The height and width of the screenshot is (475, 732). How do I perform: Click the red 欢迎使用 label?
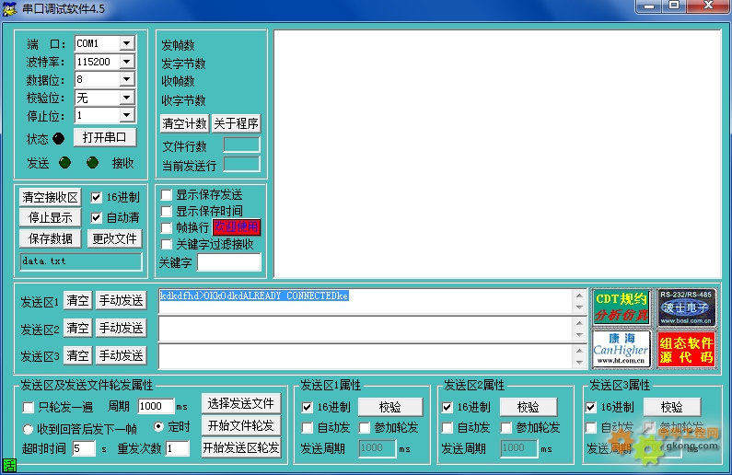[237, 227]
